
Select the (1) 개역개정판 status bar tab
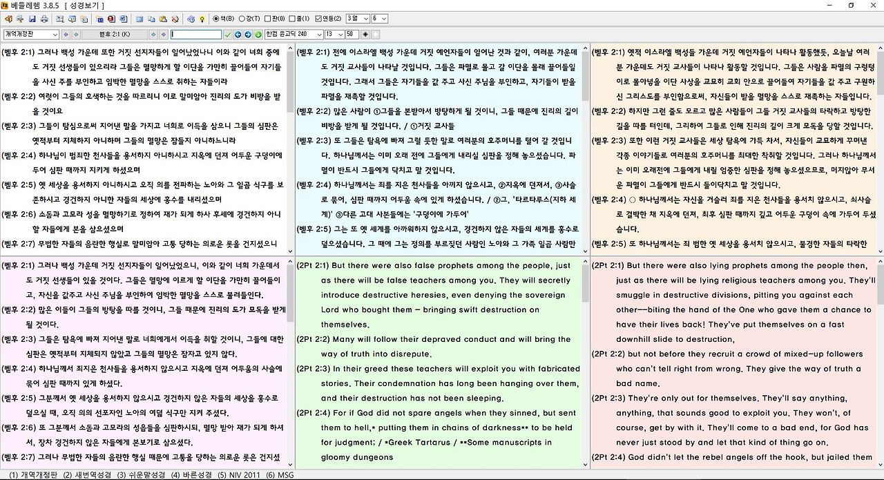pos(32,475)
